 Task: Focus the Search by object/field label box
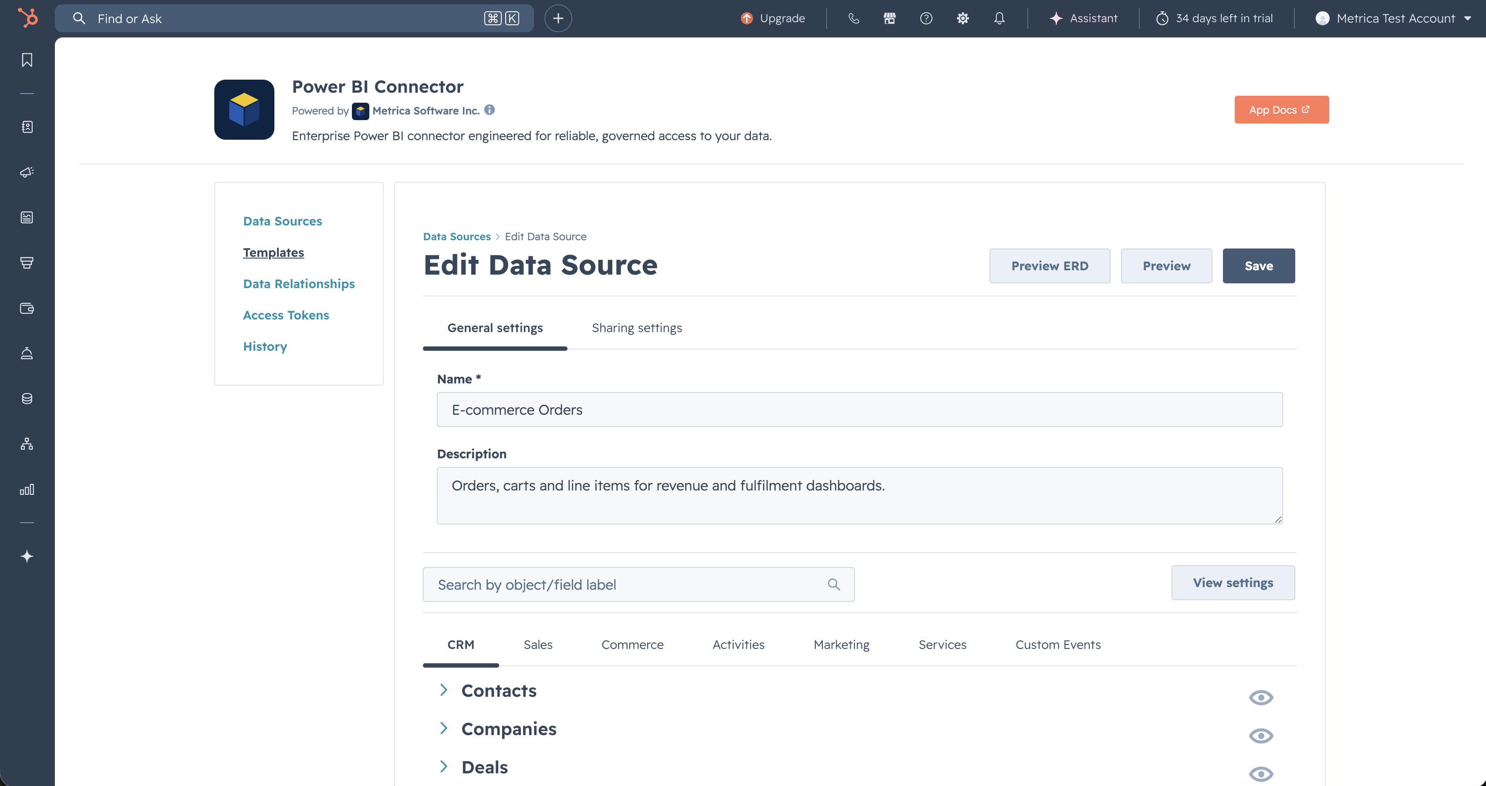point(638,584)
